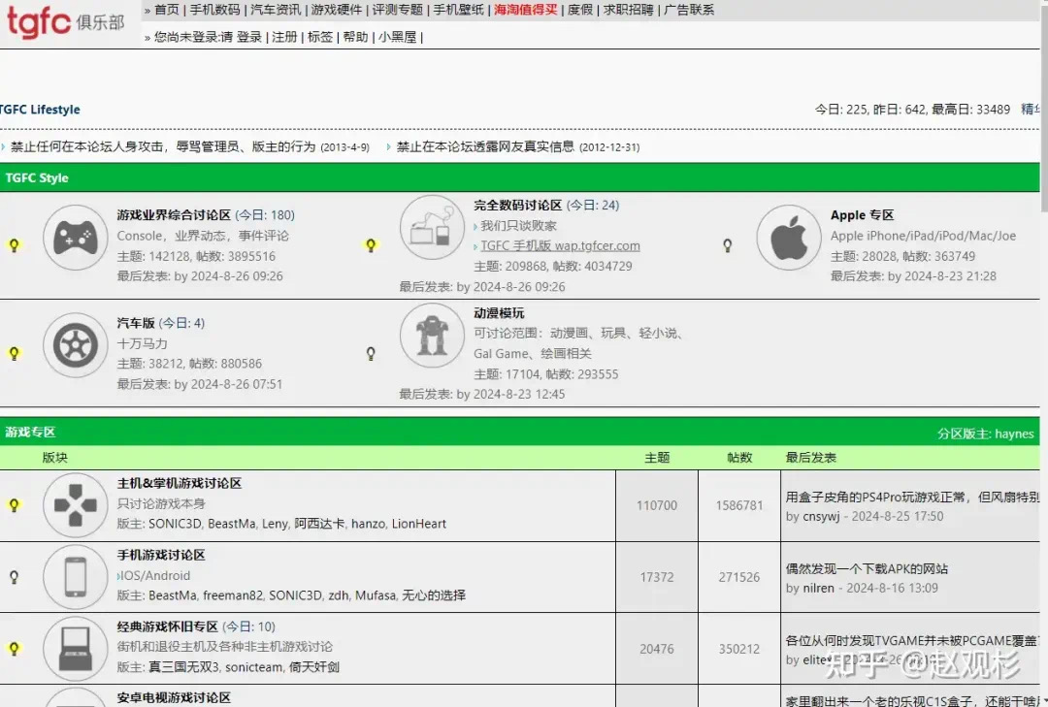
Task: Open the red 海淘值得买 navigation link
Action: click(x=526, y=10)
